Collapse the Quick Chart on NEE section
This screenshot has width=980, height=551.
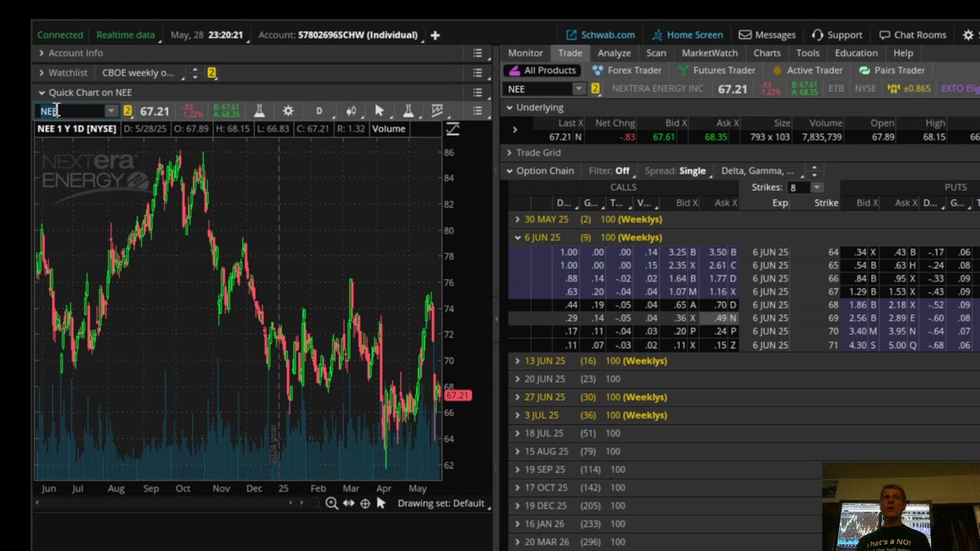[41, 93]
